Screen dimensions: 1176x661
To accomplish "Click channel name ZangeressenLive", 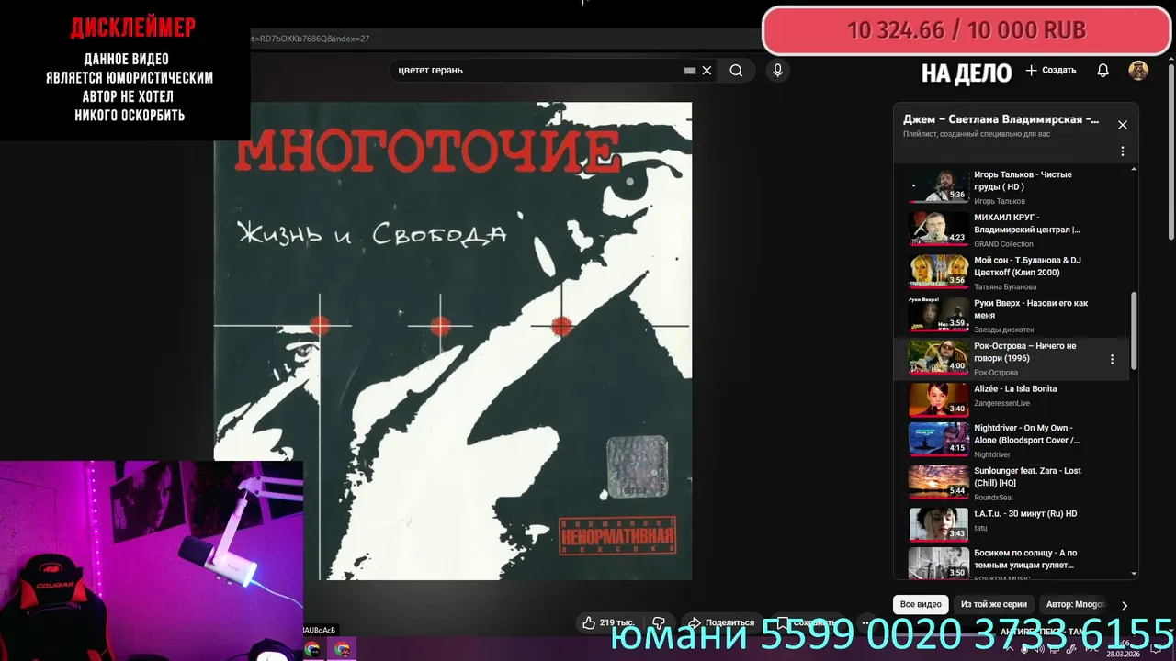I will (x=1002, y=403).
